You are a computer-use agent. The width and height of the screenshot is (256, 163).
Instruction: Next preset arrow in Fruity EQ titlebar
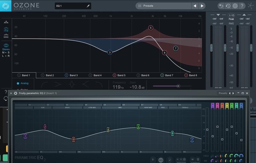coord(233,93)
